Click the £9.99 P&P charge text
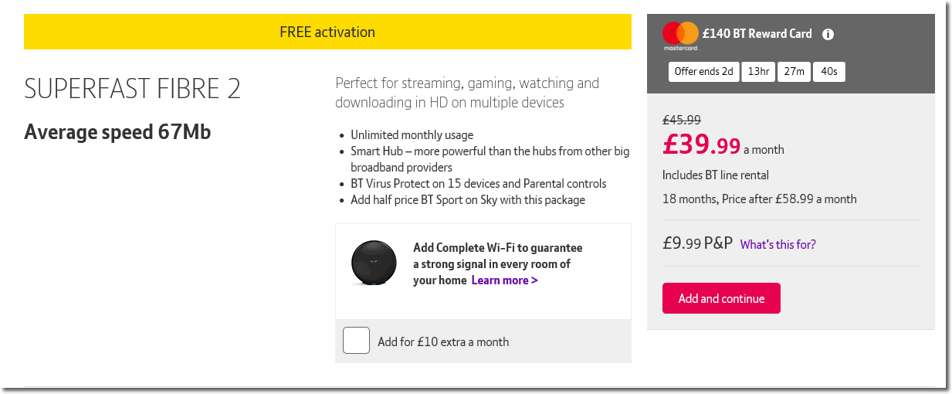 pyautogui.click(x=697, y=243)
